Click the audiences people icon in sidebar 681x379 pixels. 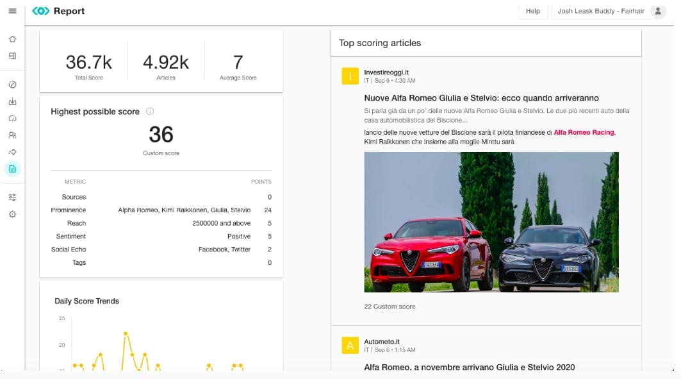coord(12,135)
